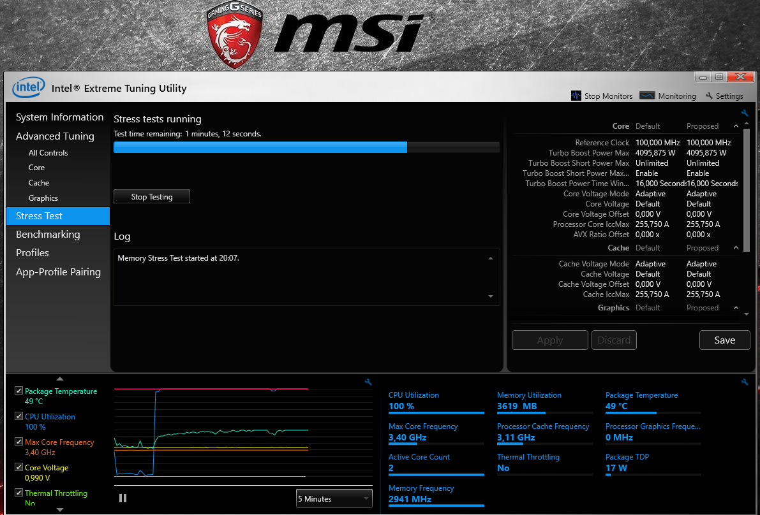This screenshot has width=760, height=515.
Task: Open Profiles in the sidebar
Action: pyautogui.click(x=33, y=252)
